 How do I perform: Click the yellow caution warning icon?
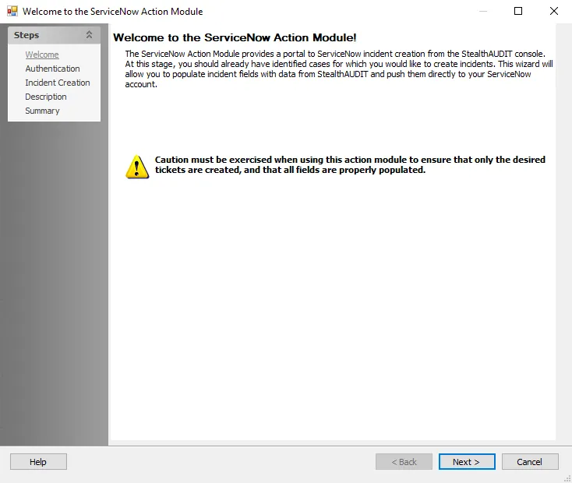[137, 167]
